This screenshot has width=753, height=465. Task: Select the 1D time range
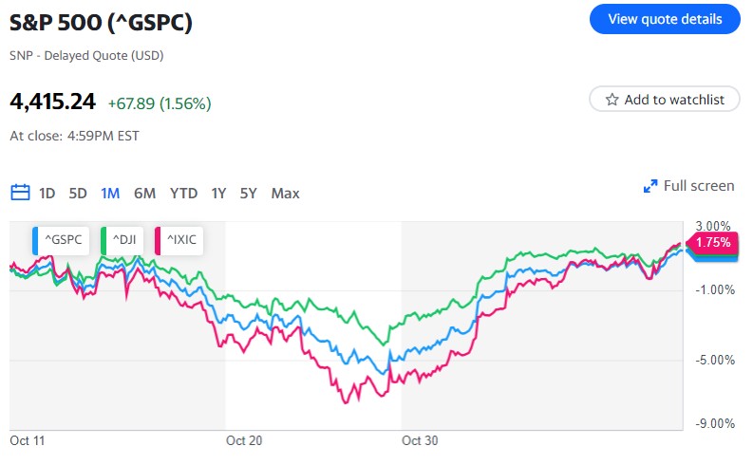[47, 193]
